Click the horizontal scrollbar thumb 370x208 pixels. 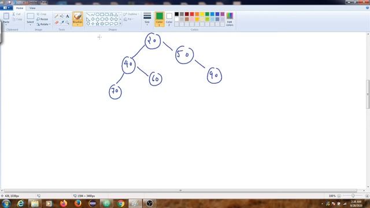click(180, 191)
